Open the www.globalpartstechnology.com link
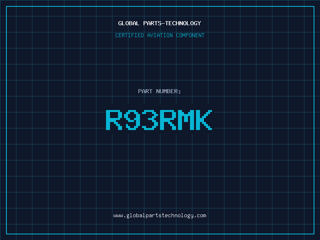This screenshot has width=320, height=240. pos(160,216)
